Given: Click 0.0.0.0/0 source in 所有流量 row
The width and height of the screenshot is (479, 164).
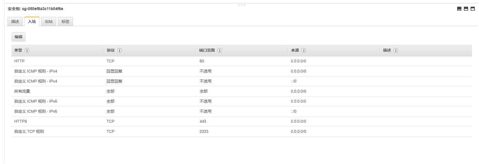Looking at the screenshot, I should click(x=298, y=91).
